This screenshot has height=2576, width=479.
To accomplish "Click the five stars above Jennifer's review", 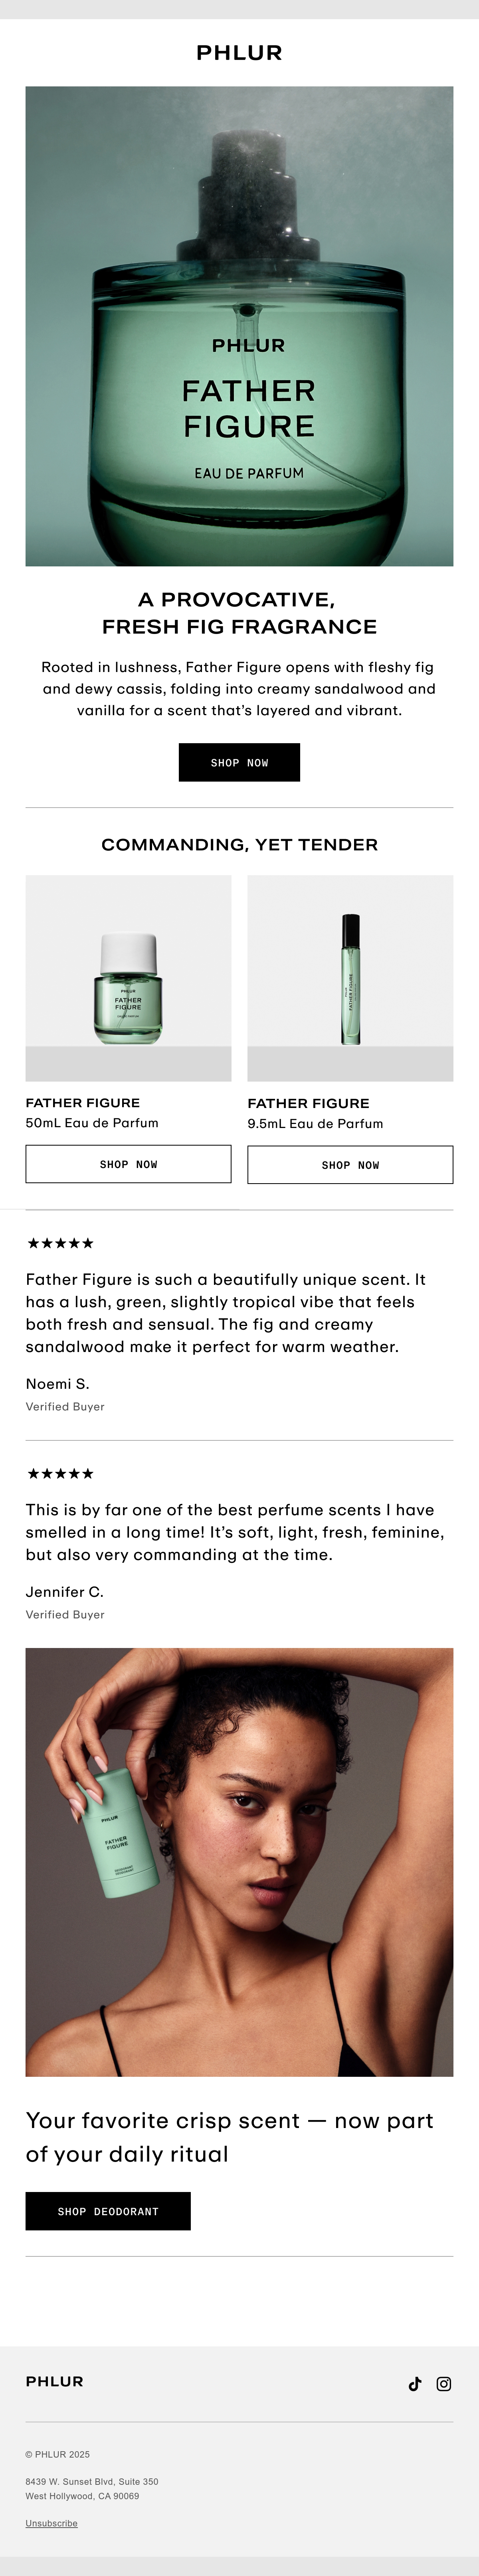I will tap(60, 1473).
